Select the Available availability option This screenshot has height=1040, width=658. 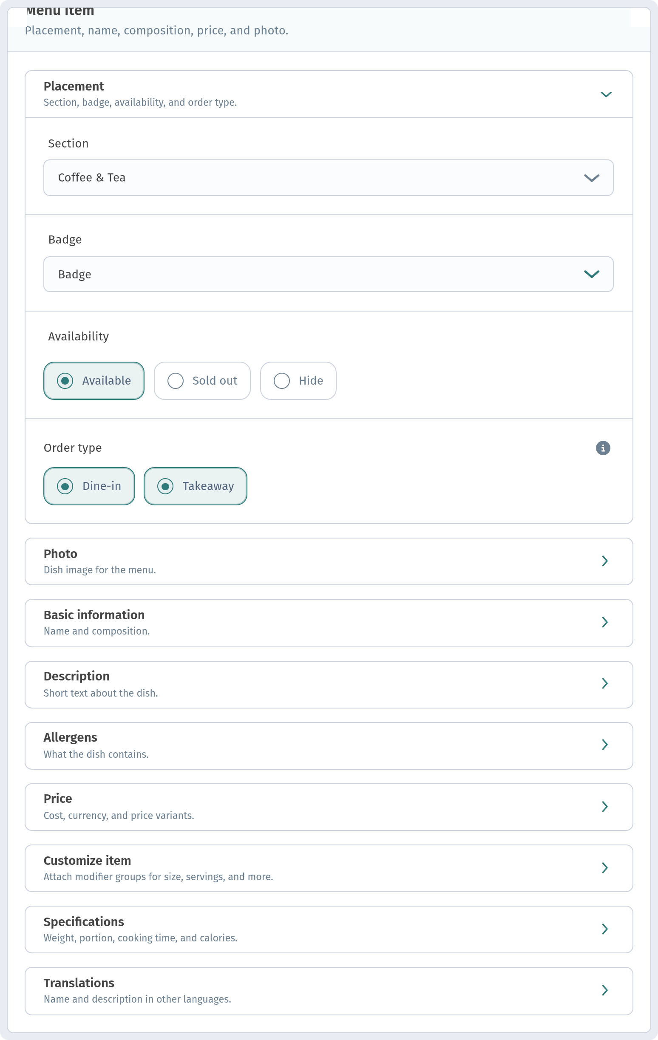(x=94, y=380)
